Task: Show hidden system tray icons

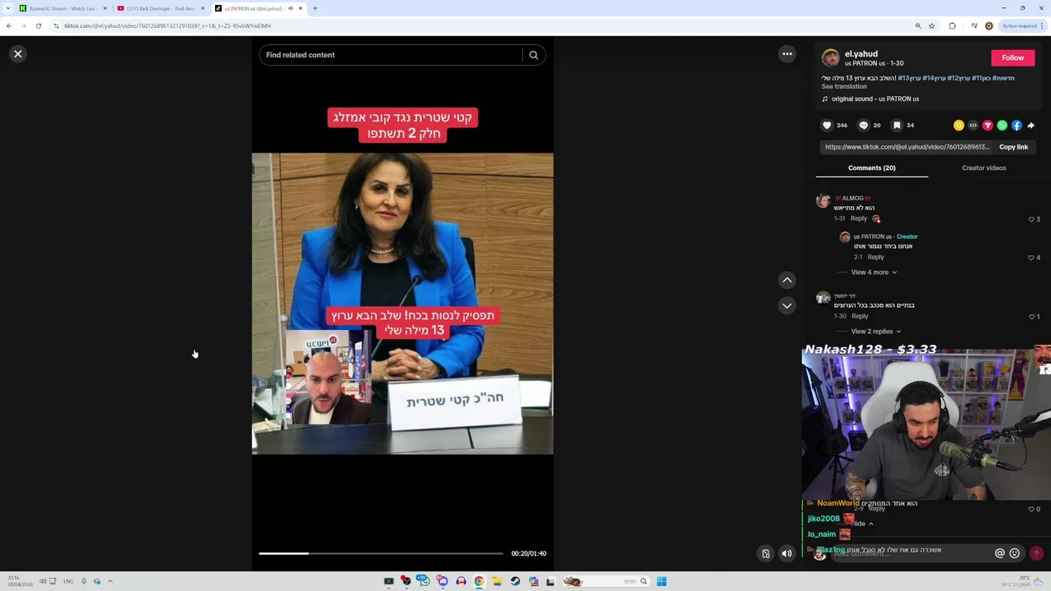Action: tap(110, 581)
